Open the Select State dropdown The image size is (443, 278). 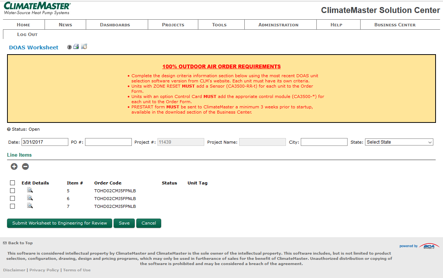pyautogui.click(x=399, y=142)
